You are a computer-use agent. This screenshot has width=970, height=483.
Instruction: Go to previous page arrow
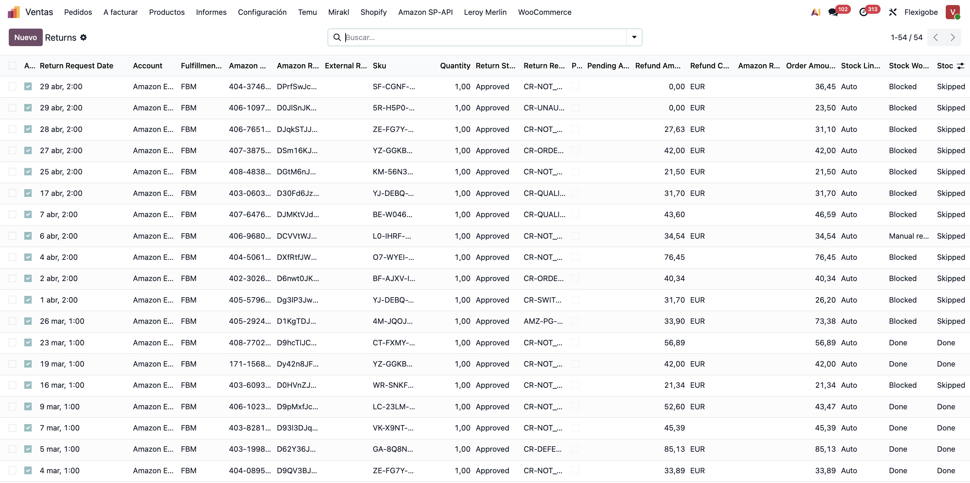click(936, 37)
